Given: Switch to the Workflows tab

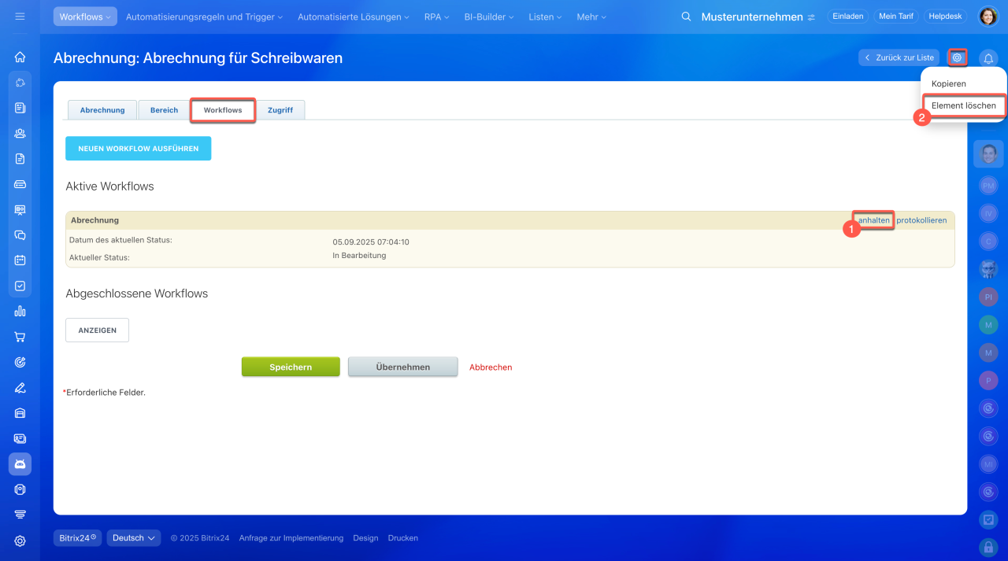Looking at the screenshot, I should tap(223, 110).
